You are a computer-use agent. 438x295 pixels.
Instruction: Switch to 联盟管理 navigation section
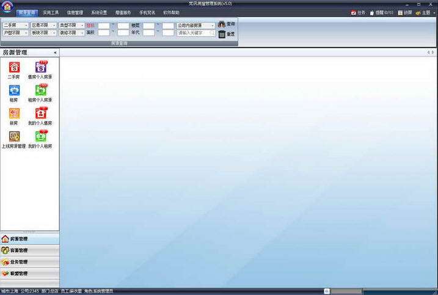coord(29,273)
